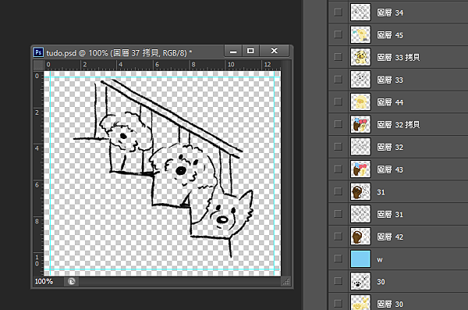Show the 圖層 45 layer

coord(339,34)
